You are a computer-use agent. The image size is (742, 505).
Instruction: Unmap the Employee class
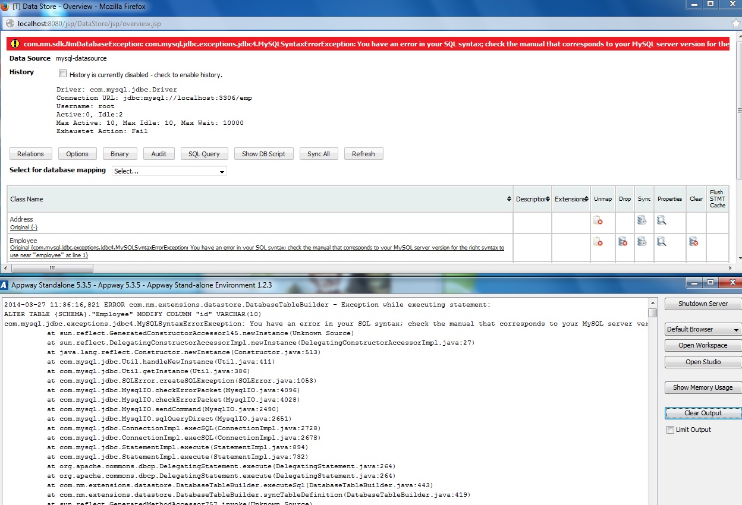pyautogui.click(x=598, y=242)
